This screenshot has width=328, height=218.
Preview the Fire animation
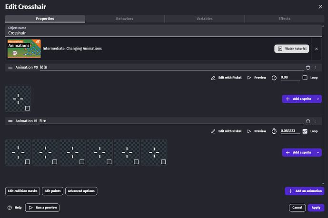pyautogui.click(x=257, y=131)
